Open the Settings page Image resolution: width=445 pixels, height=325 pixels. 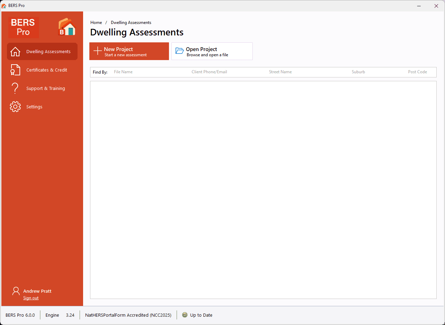point(42,107)
